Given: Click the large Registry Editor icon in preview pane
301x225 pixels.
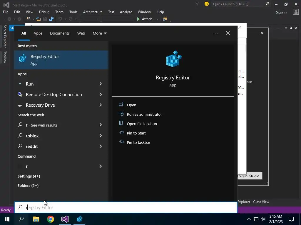Looking at the screenshot, I should (174, 59).
